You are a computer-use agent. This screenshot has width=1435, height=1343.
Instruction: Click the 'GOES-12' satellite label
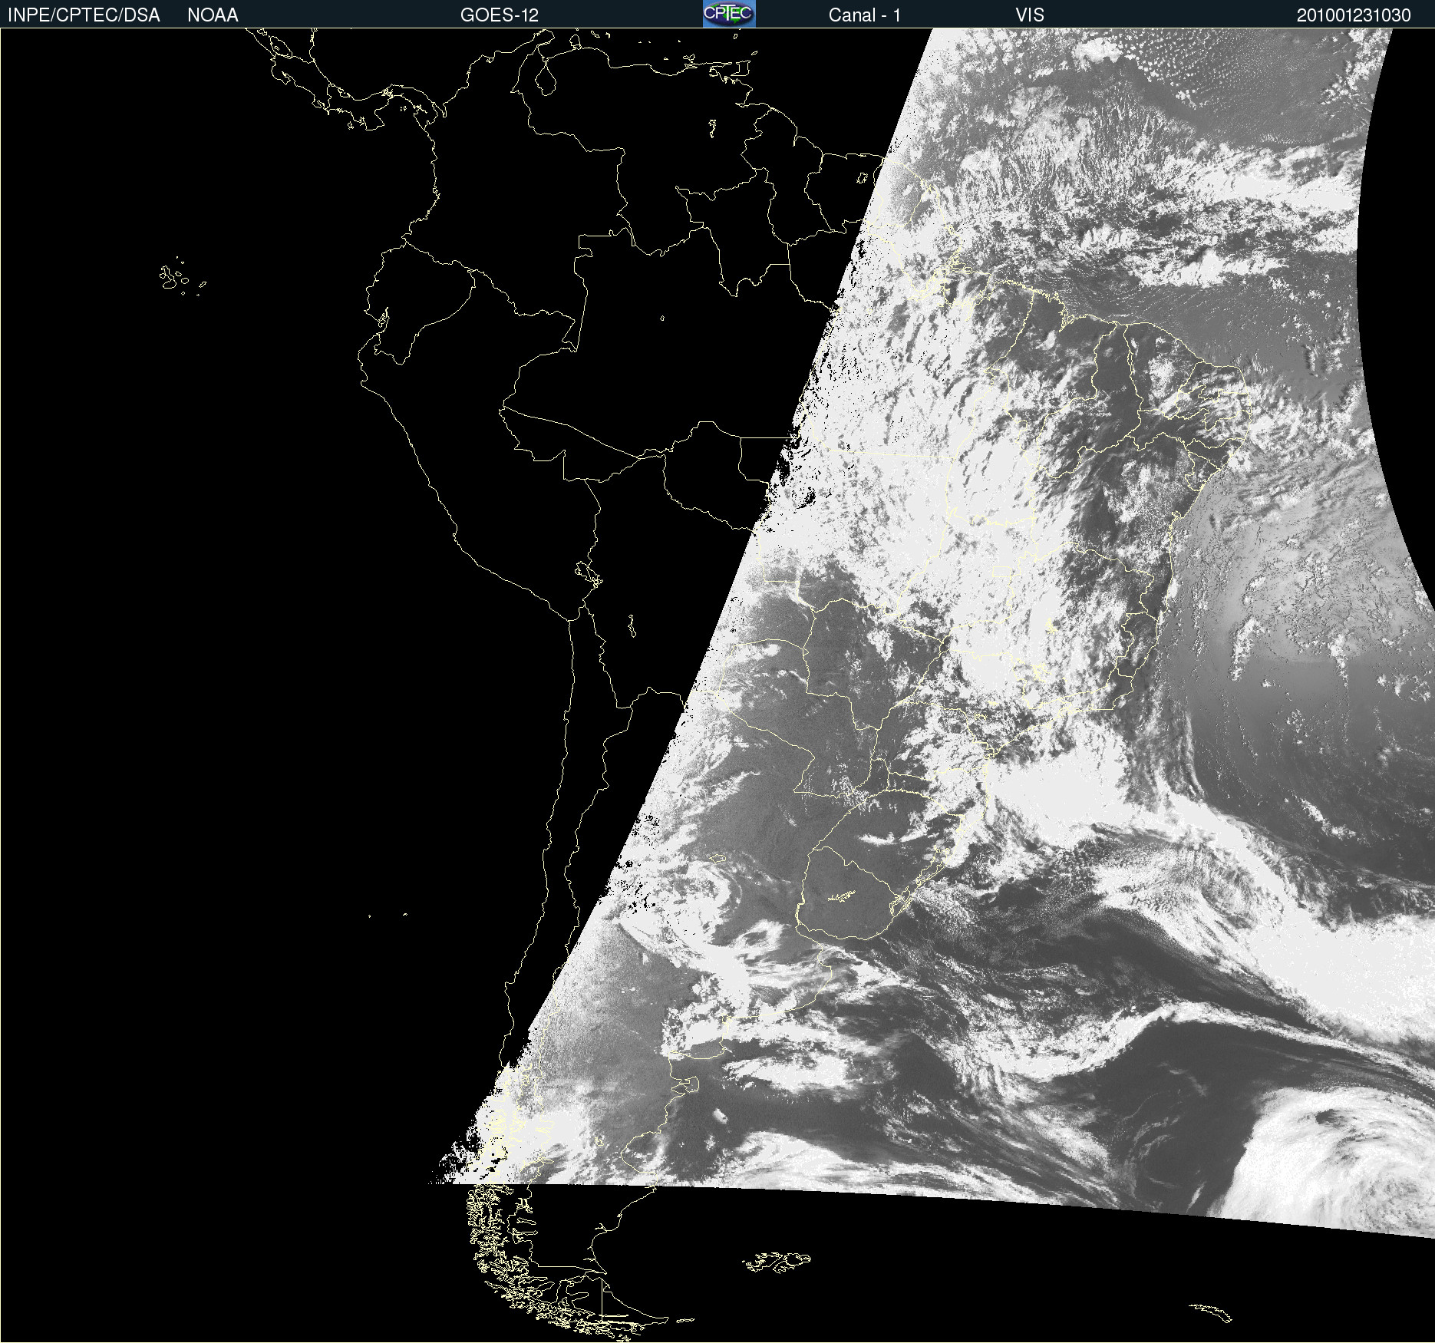click(500, 15)
